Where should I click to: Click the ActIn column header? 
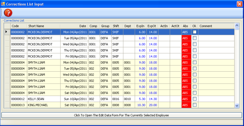point(164,26)
